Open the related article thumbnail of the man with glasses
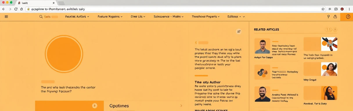Viewport: 353px width, 111px height. point(262,46)
